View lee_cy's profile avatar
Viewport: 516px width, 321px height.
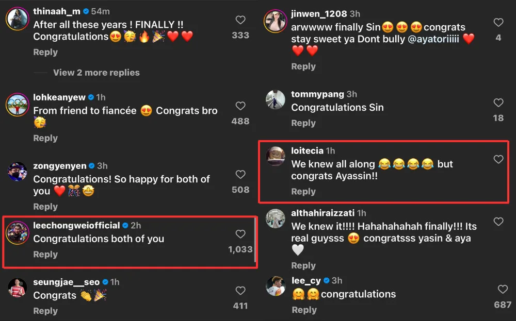(x=276, y=286)
